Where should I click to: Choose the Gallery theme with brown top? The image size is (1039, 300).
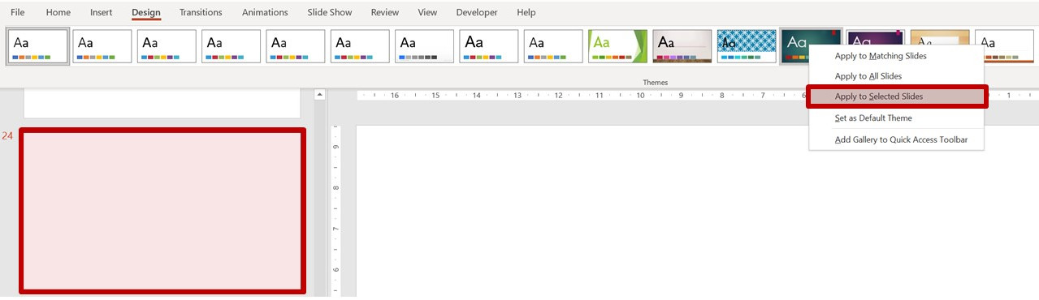click(682, 46)
